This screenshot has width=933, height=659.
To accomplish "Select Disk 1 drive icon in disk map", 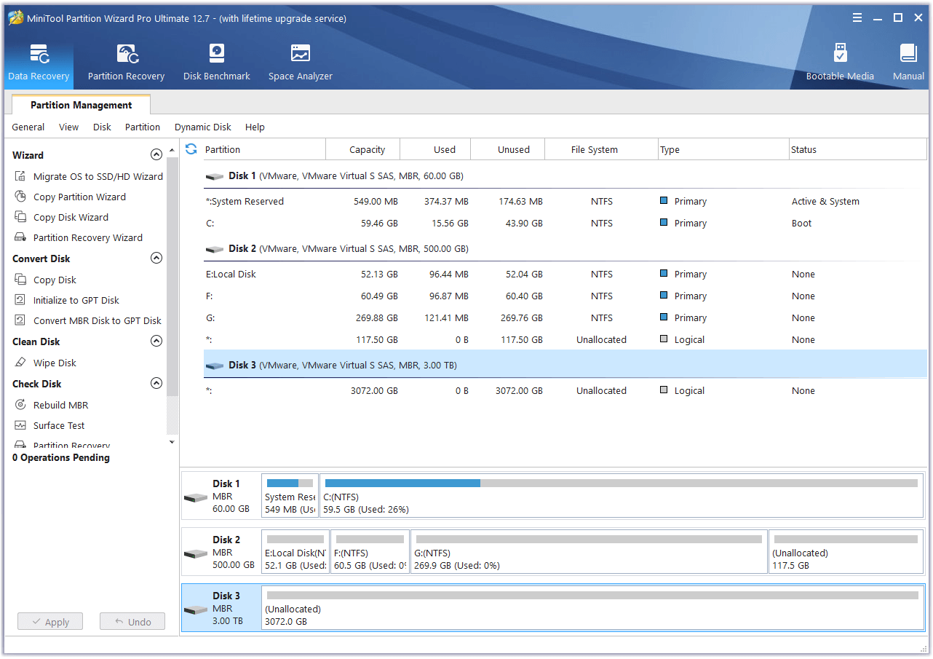I will pos(196,498).
